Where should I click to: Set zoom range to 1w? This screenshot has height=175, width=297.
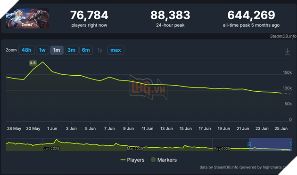[x=42, y=50]
